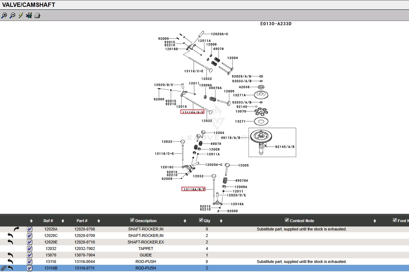Click the paperclip attachment icon on row 13116B
Image resolution: width=409 pixels, height=272 pixels.
[x=4, y=268]
